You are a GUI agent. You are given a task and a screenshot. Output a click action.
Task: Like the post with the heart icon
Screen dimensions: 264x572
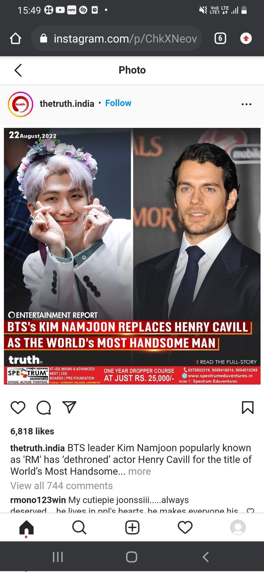point(18,407)
